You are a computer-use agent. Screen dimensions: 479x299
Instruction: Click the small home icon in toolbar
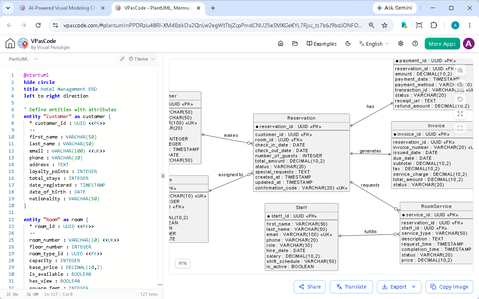pyautogui.click(x=280, y=44)
